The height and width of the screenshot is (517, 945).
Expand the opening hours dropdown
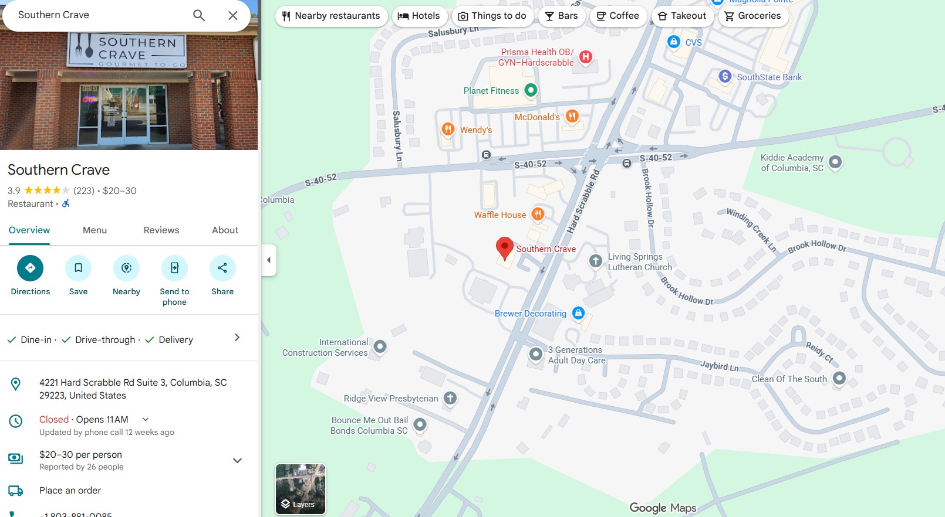point(146,419)
